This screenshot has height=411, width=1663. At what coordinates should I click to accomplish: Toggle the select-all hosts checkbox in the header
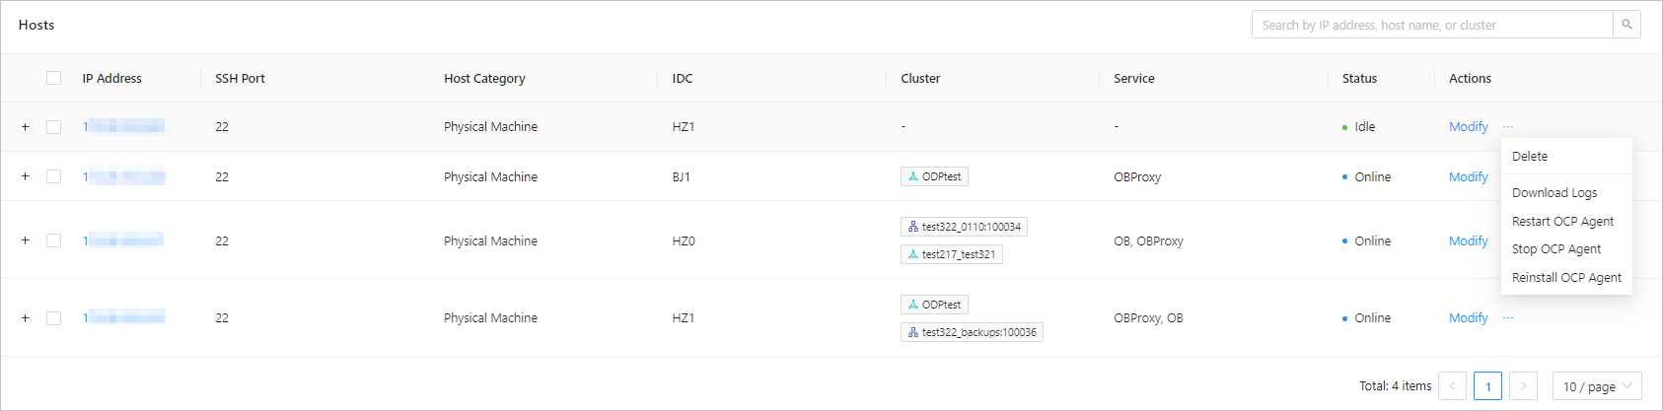[54, 78]
